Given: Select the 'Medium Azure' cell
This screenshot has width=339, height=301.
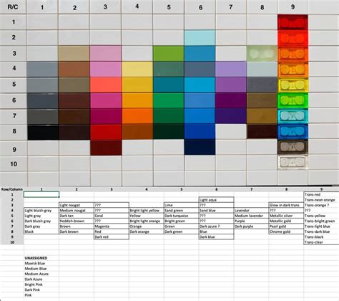Looking at the screenshot, I should tap(41, 274).
